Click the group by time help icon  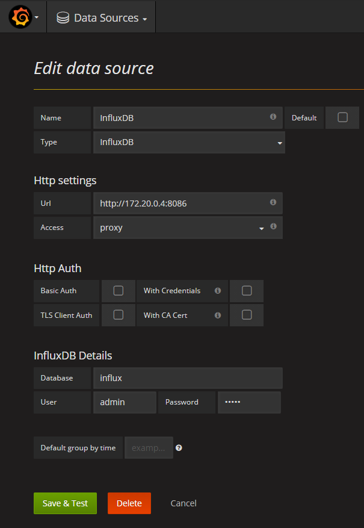point(179,448)
